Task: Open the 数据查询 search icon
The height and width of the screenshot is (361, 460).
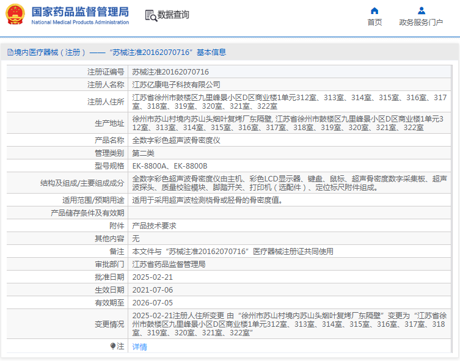Action: click(x=151, y=15)
